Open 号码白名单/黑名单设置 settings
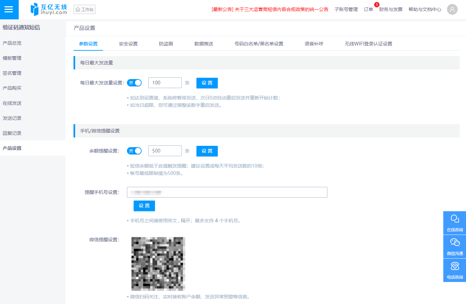Image resolution: width=466 pixels, height=304 pixels. pos(259,43)
